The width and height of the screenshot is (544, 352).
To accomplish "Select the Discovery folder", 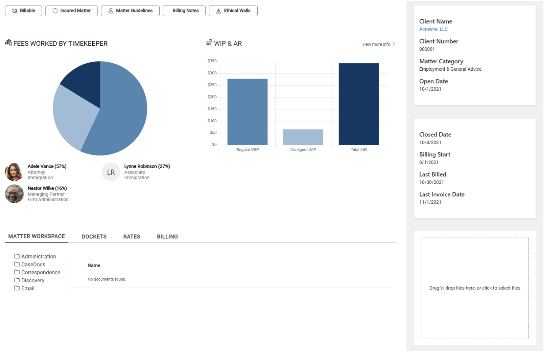I will coord(33,280).
